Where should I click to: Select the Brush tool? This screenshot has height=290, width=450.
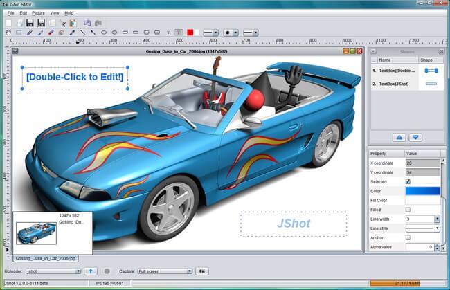40,33
